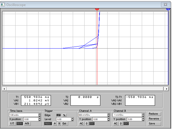Screen dimensions: 172x129
Task: Set trigger mode to Auto
Action: pos(48,124)
